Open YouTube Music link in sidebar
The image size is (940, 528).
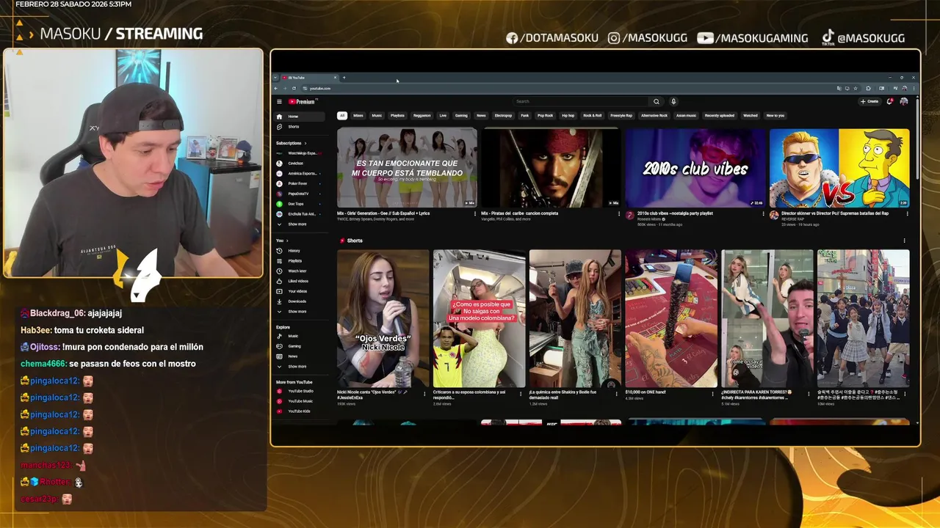click(300, 401)
